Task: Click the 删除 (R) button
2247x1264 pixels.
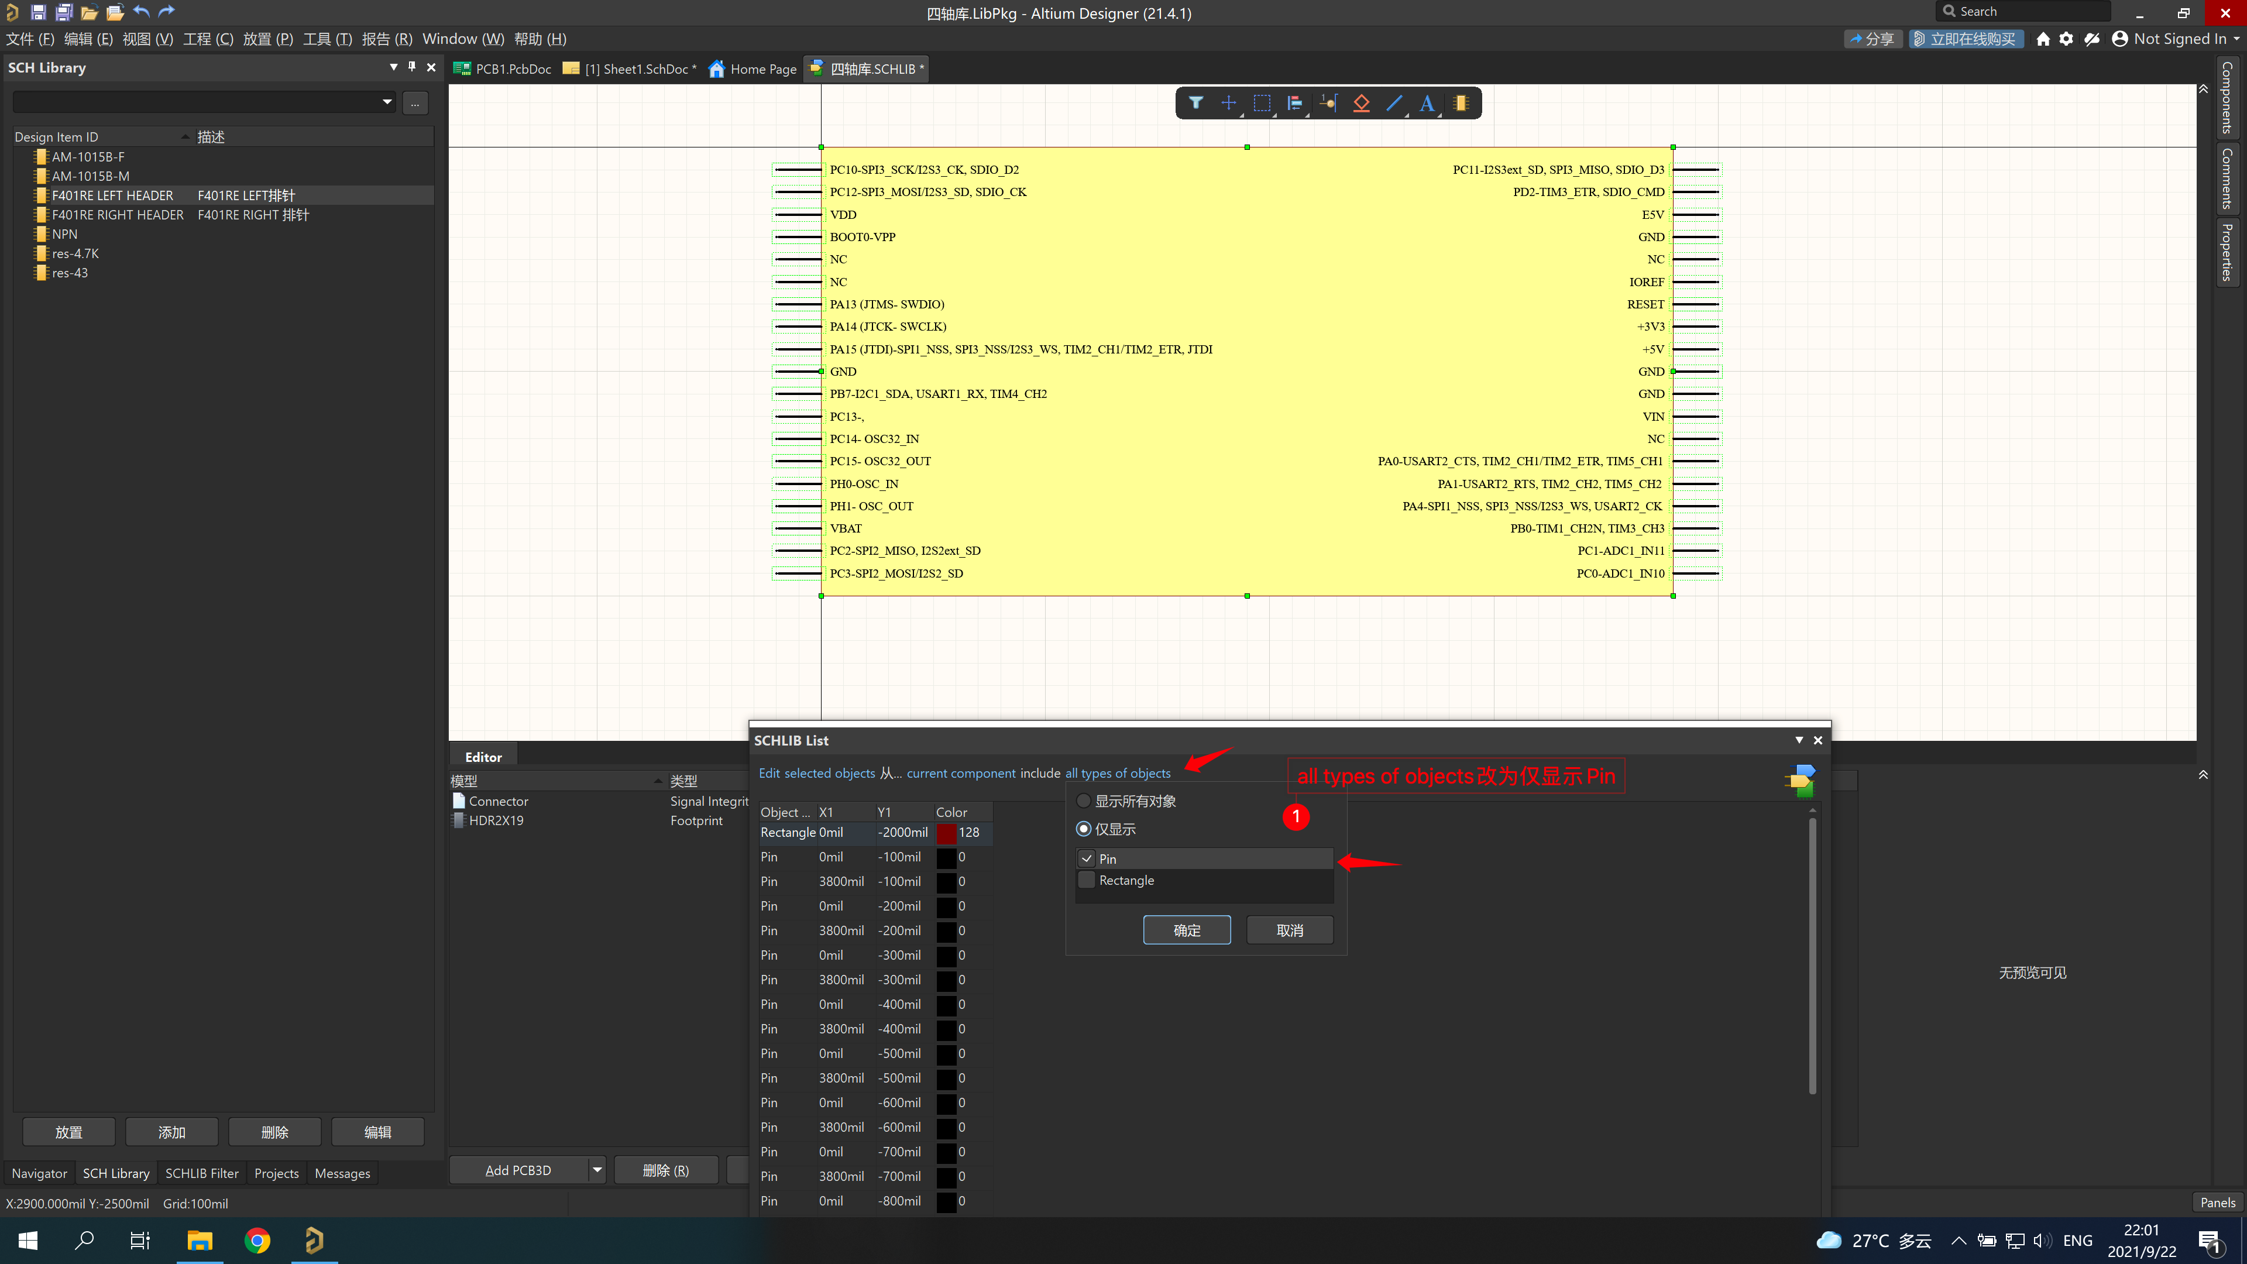Action: click(x=665, y=1170)
